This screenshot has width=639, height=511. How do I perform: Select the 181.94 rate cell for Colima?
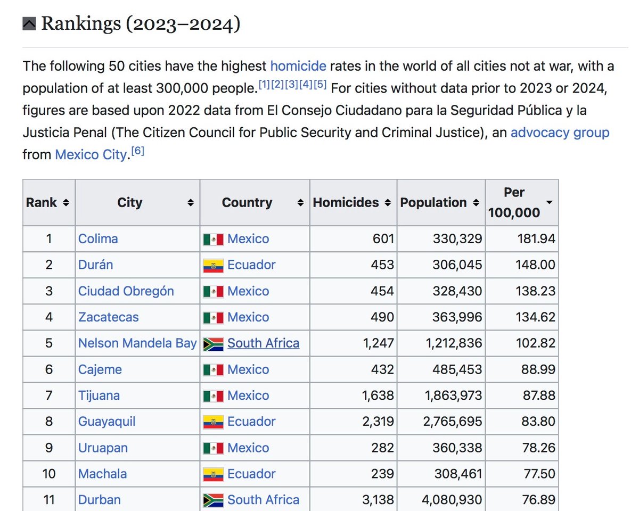point(522,239)
